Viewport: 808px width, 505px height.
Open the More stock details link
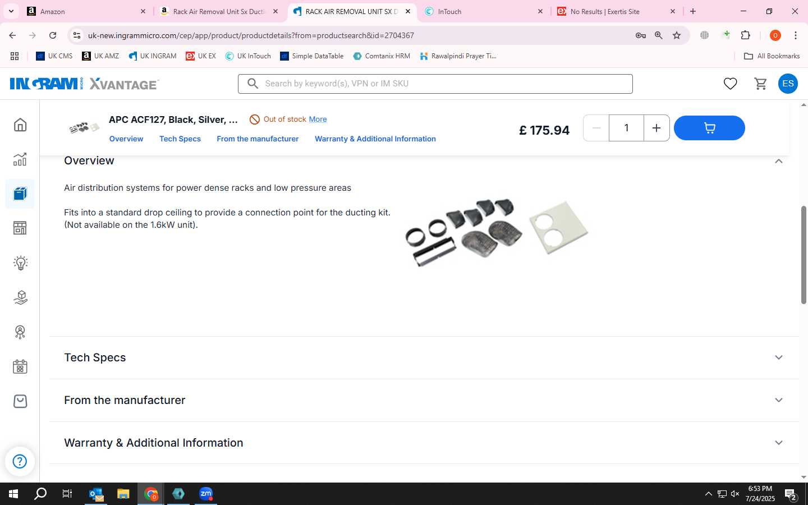(318, 119)
